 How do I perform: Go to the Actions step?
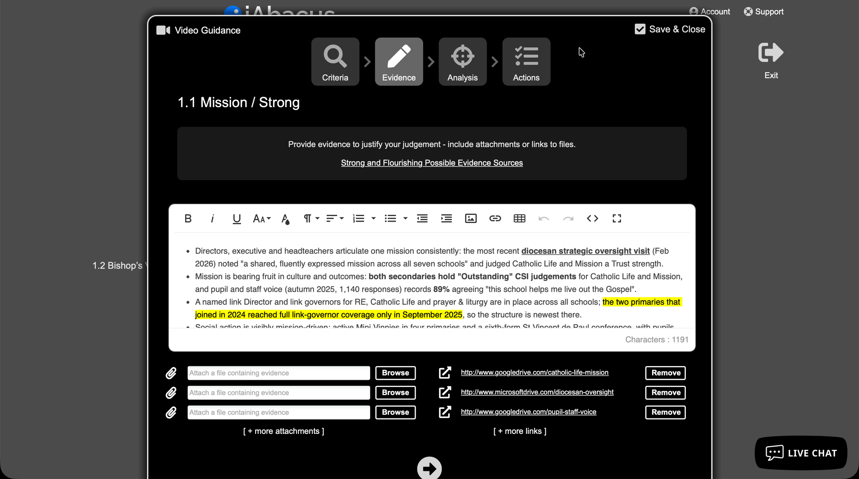[x=526, y=61]
